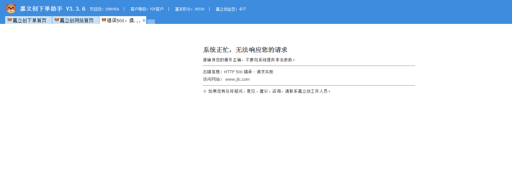Click bear icon on 错误500 tab
512x187 pixels.
click(x=104, y=20)
